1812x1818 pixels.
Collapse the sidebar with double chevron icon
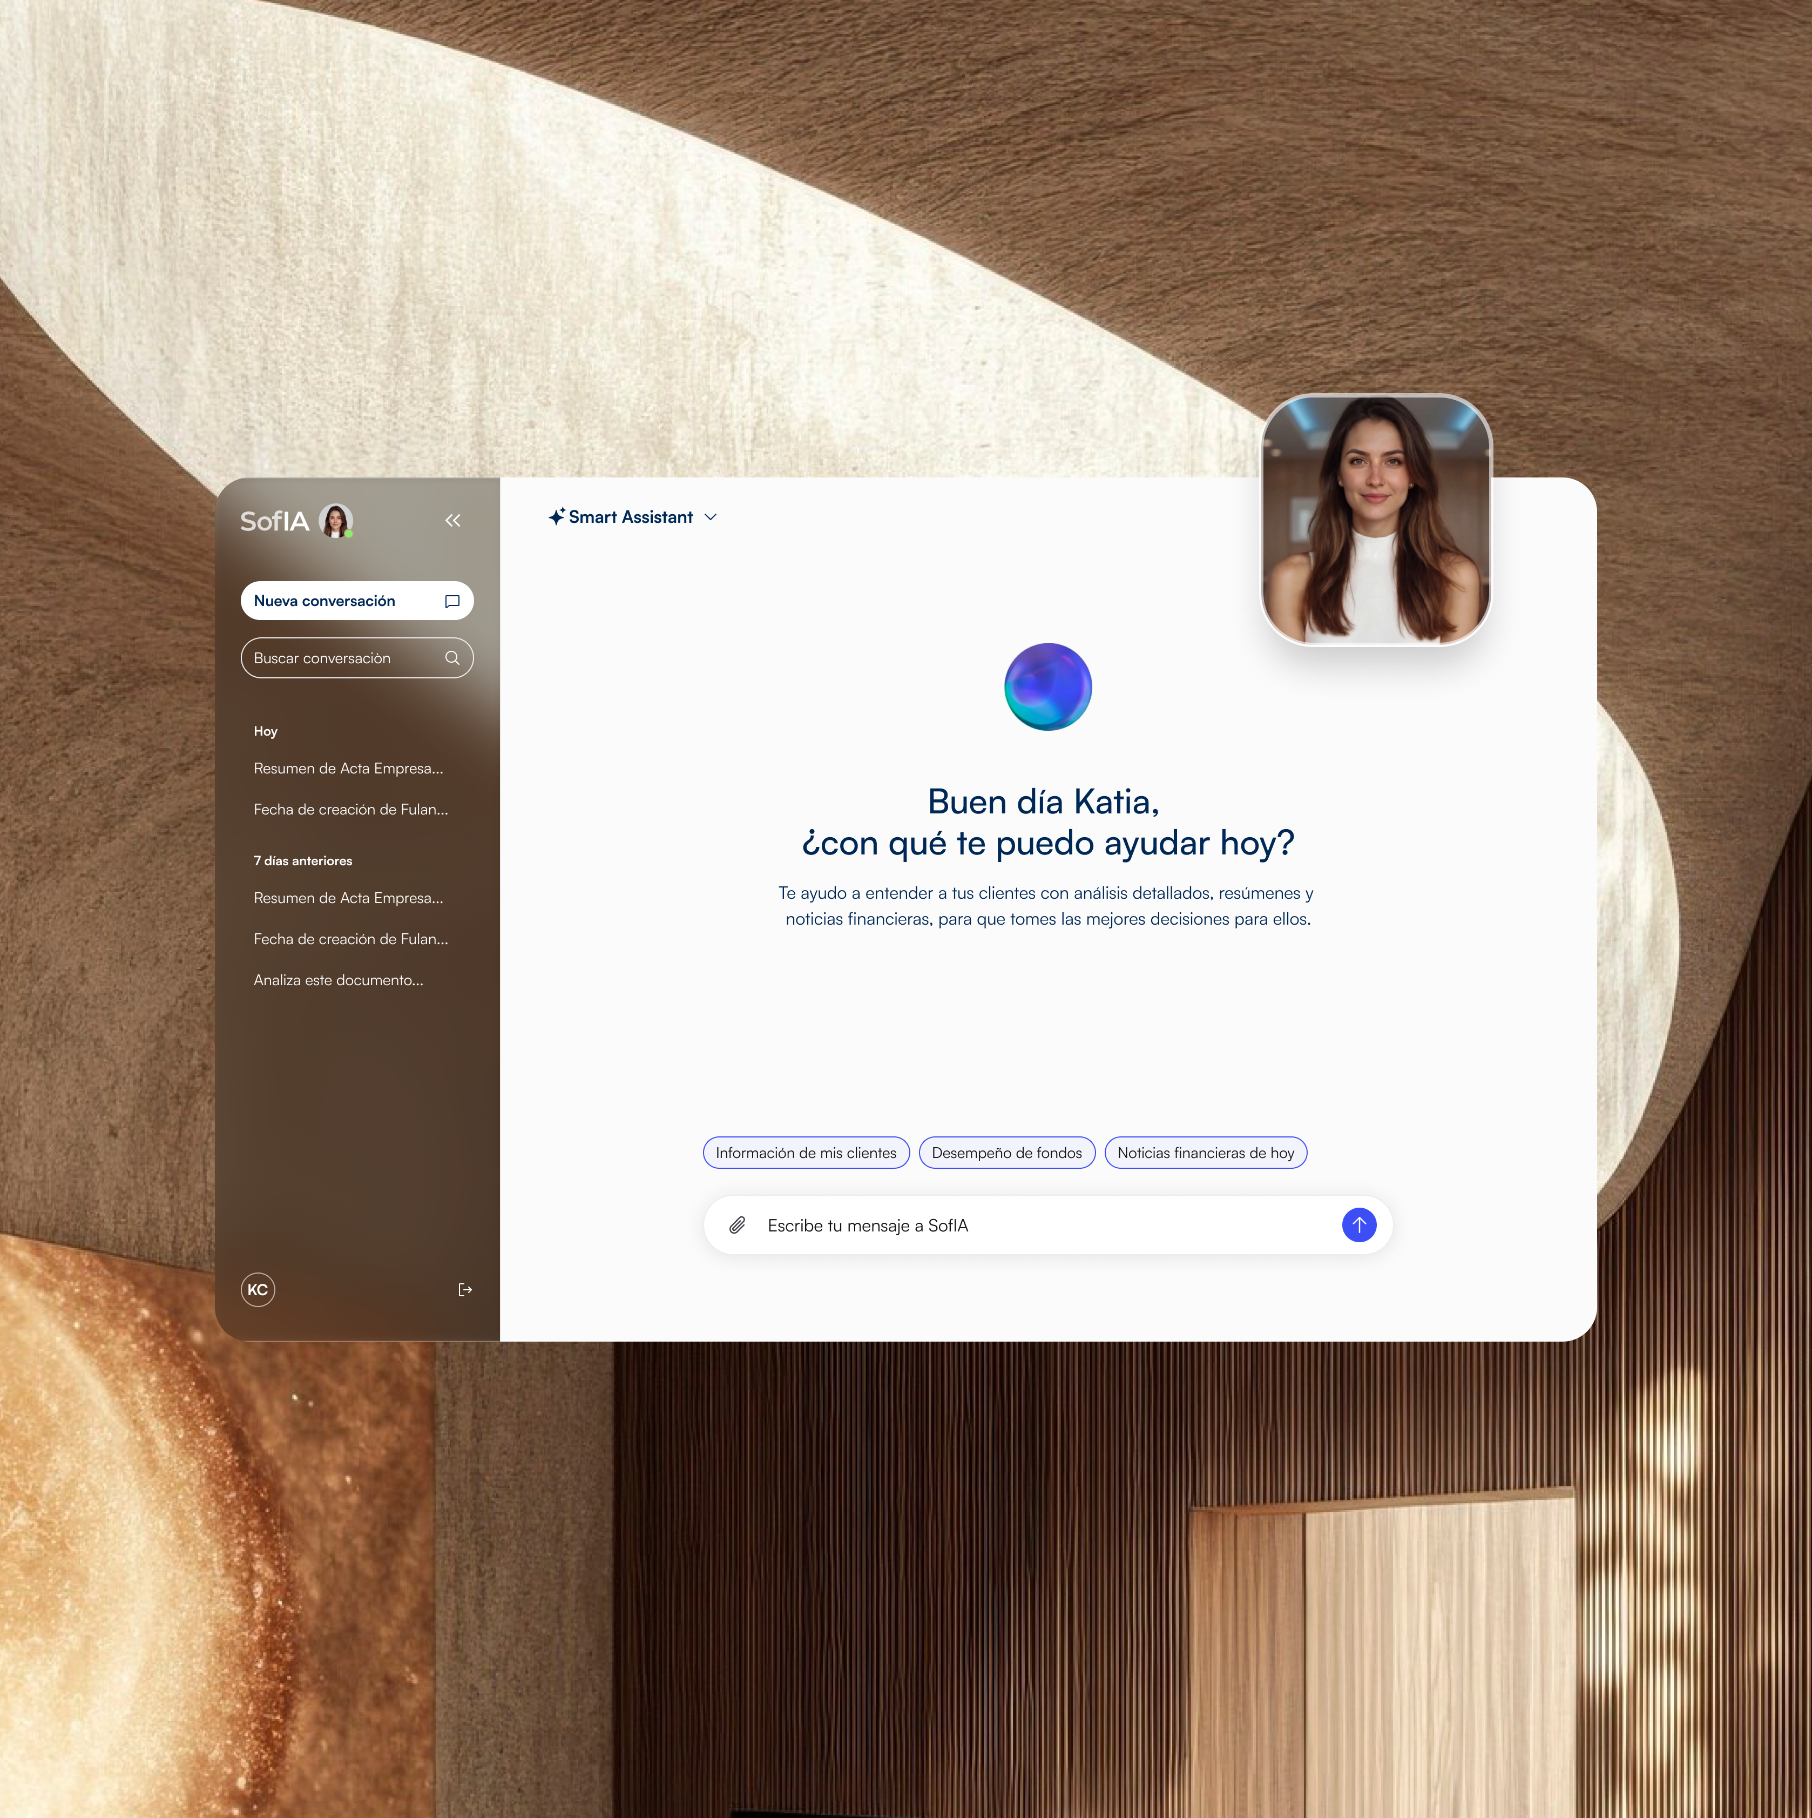coord(452,520)
